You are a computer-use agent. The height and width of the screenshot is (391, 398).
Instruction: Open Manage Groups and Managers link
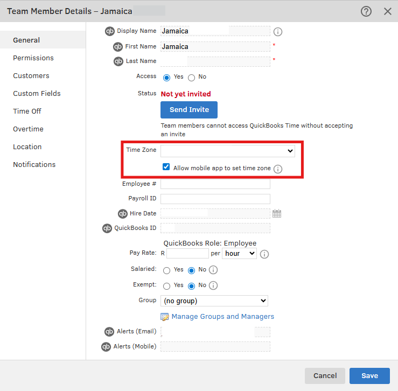(222, 317)
